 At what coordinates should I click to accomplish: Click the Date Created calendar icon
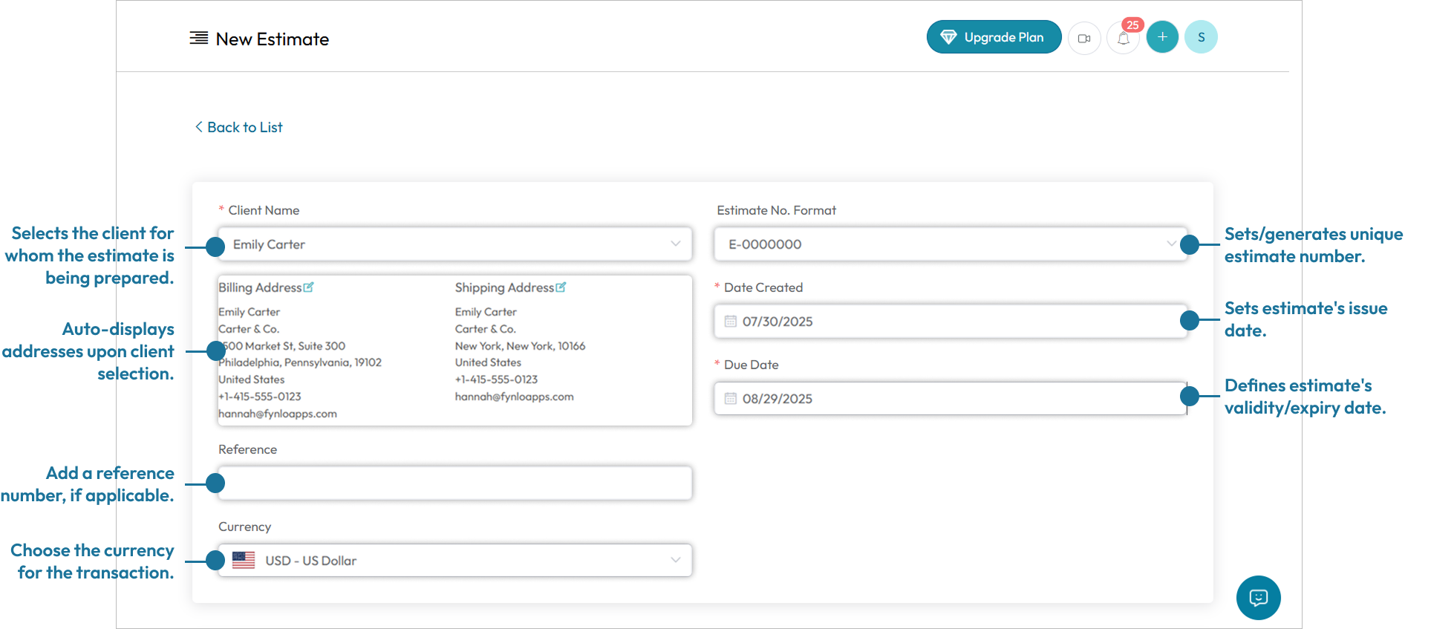click(x=731, y=322)
